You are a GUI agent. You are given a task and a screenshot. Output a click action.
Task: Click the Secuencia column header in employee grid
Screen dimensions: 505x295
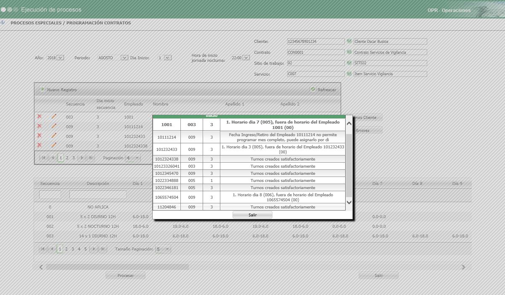click(x=75, y=104)
